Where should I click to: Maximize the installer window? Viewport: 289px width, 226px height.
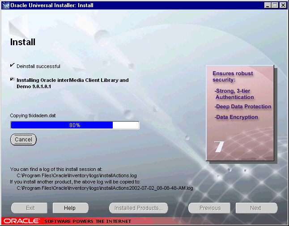pyautogui.click(x=275, y=5)
